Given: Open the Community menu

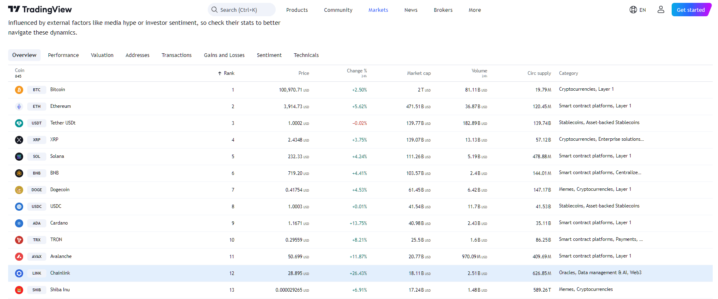Looking at the screenshot, I should (x=338, y=10).
